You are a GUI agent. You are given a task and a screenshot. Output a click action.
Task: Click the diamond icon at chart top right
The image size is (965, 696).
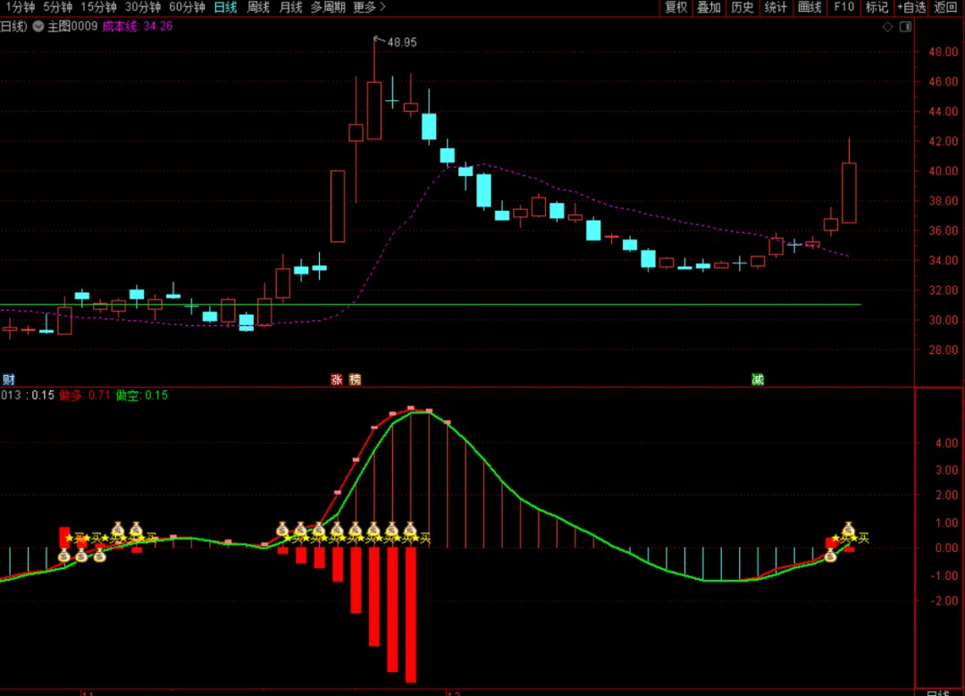tap(887, 27)
